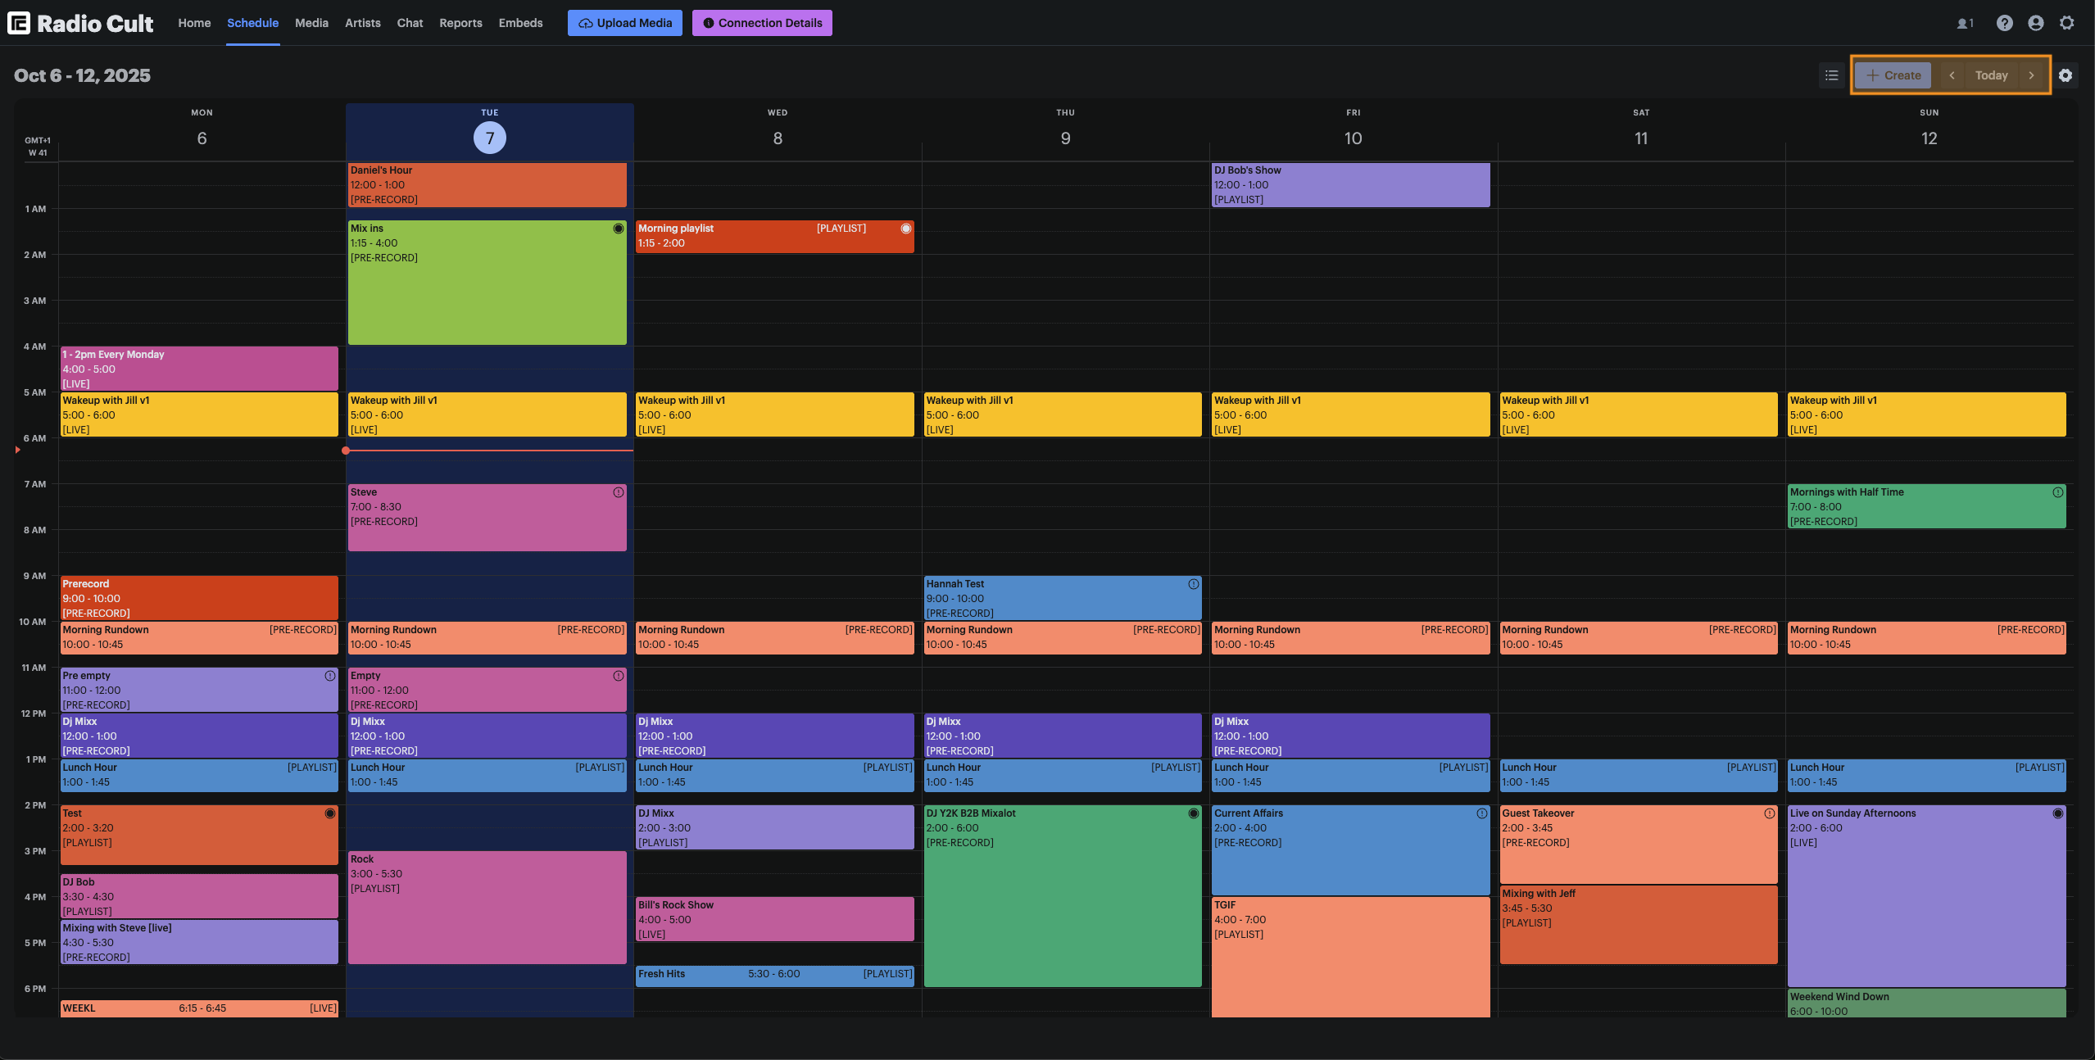This screenshot has width=2095, height=1060.
Task: Open the user account profile icon
Action: click(2035, 23)
